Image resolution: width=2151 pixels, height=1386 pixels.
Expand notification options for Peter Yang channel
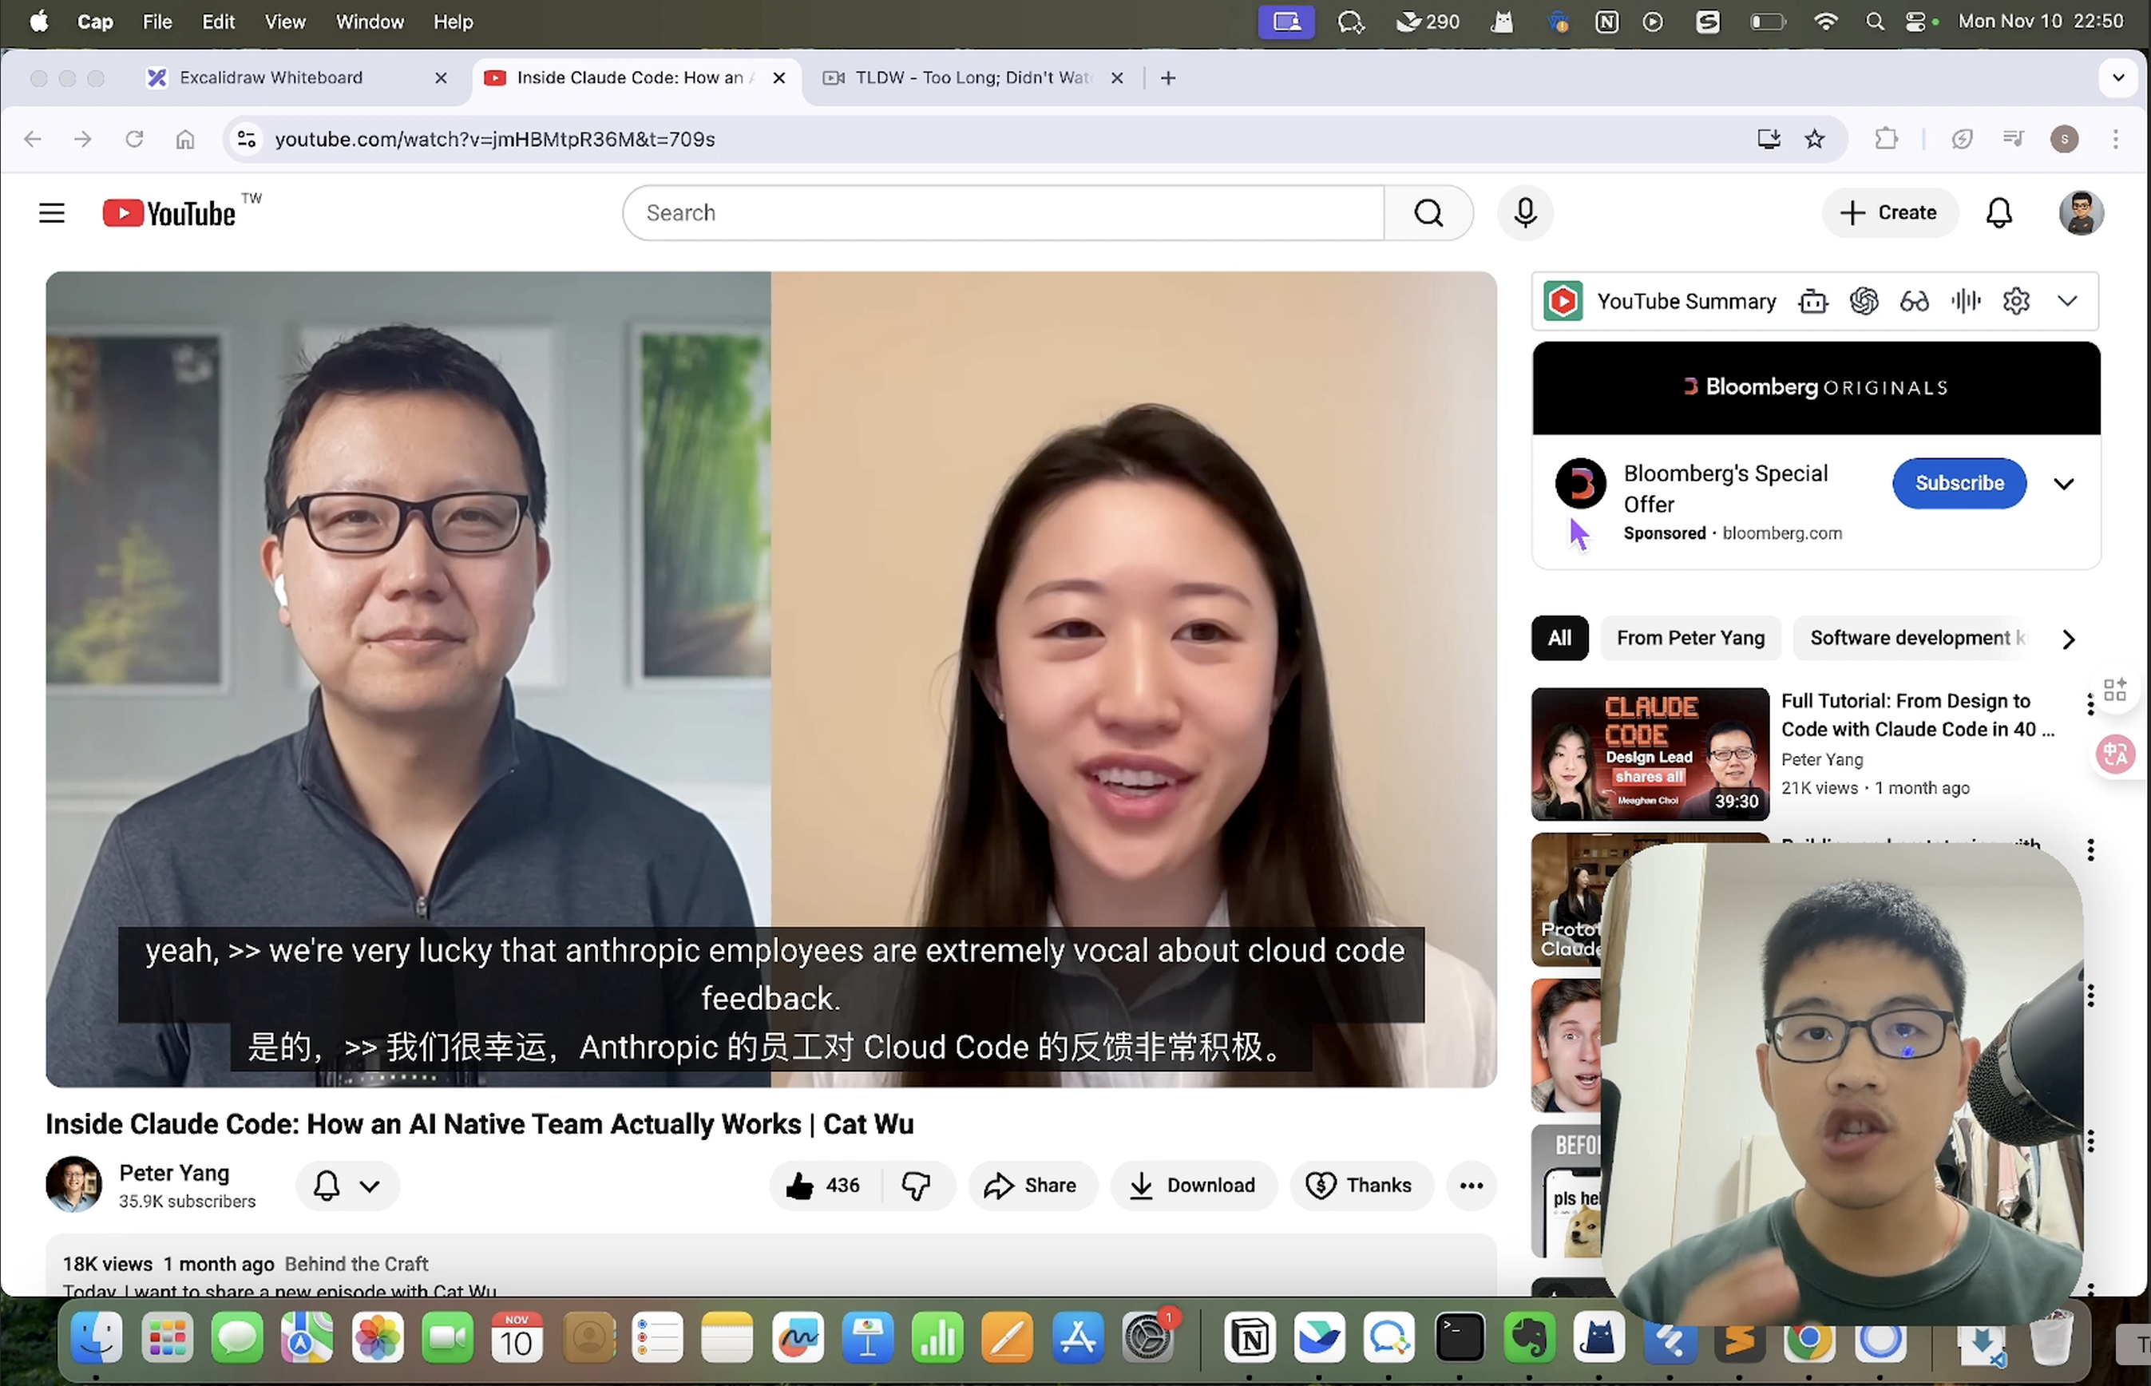347,1186
